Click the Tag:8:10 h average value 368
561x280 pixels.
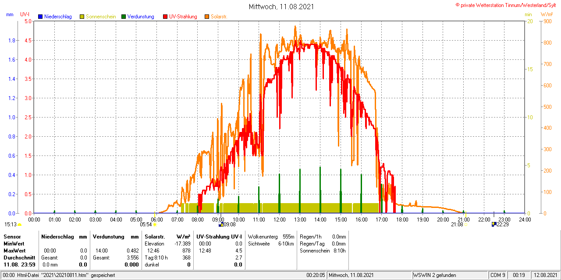pos(186,258)
